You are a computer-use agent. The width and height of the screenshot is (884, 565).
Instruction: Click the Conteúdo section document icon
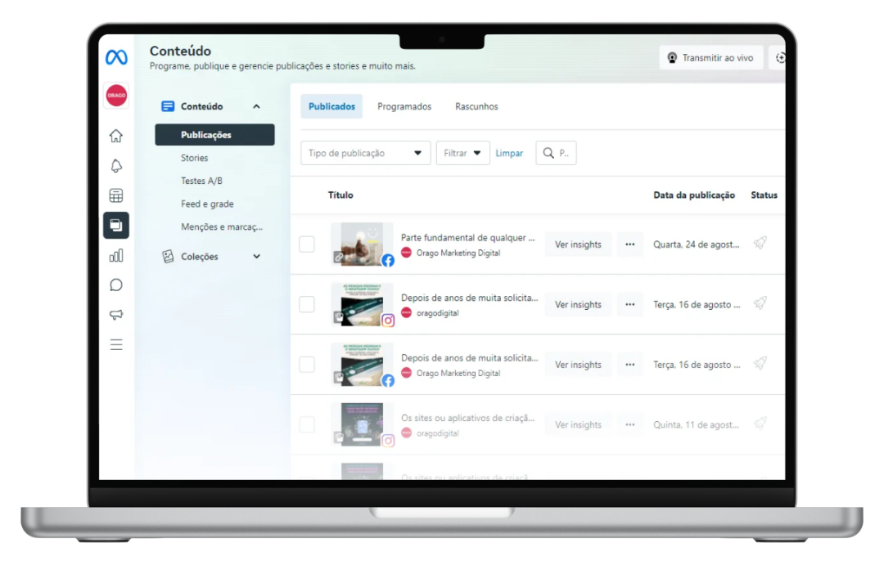tap(168, 106)
